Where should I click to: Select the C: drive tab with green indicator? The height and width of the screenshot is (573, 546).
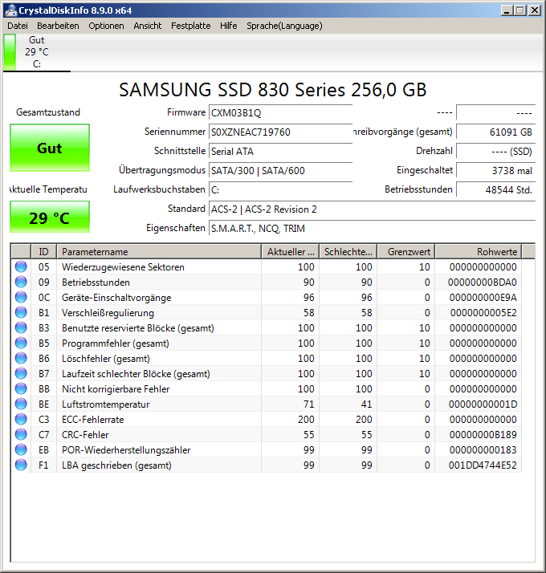37,52
